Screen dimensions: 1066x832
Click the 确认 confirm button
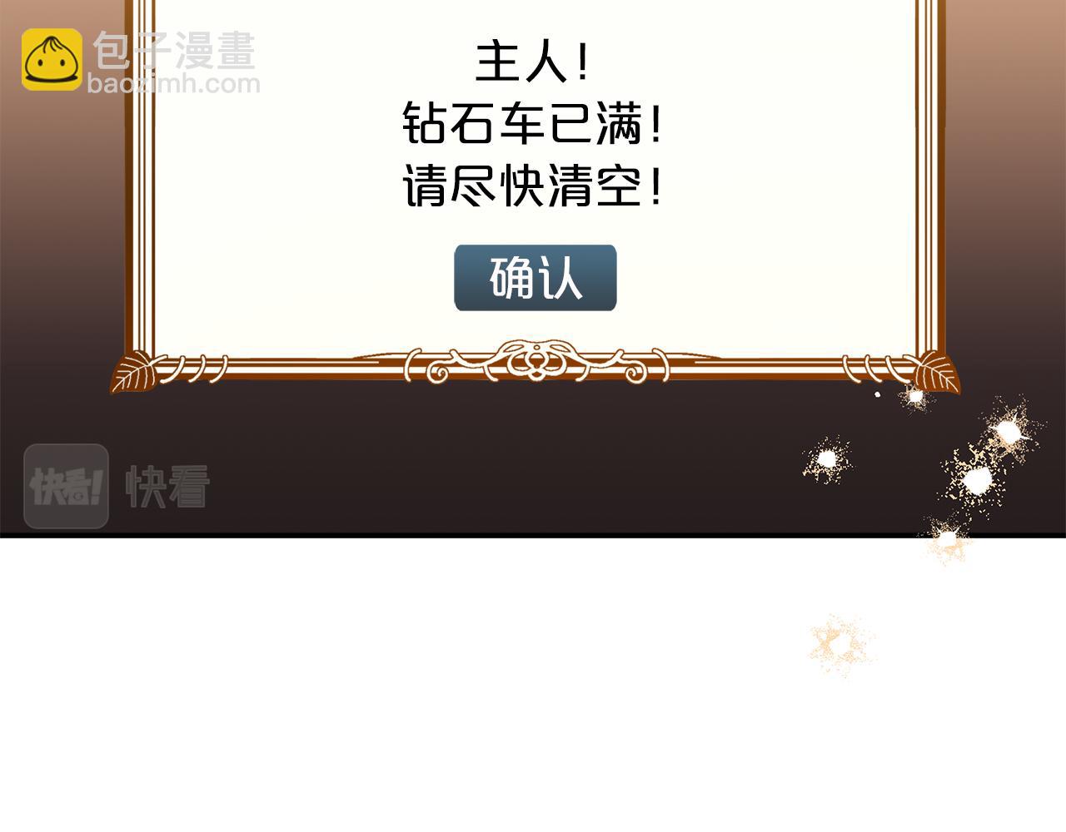click(x=535, y=278)
